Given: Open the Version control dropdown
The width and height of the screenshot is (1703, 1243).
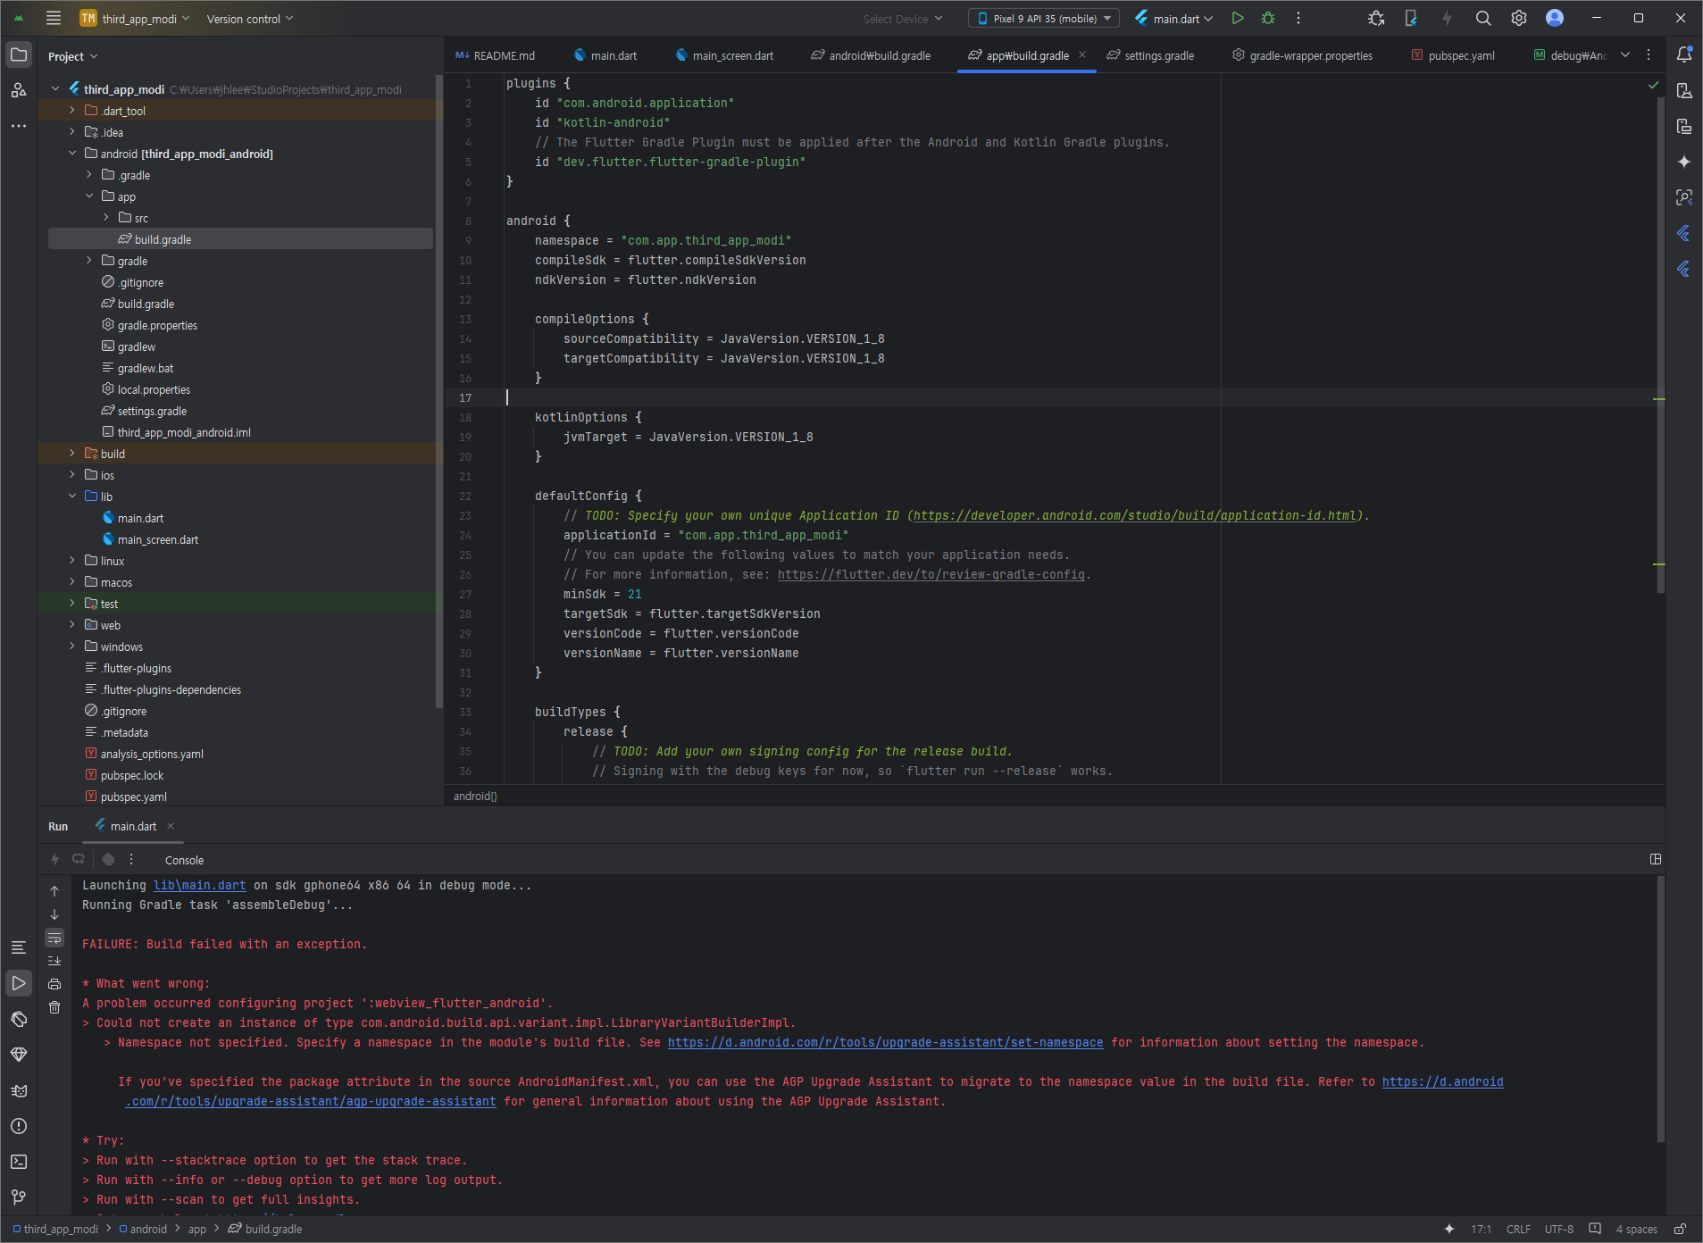Looking at the screenshot, I should [250, 19].
